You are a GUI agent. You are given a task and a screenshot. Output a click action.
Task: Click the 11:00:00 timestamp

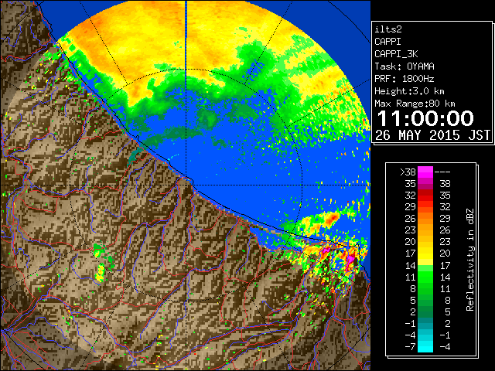coord(425,118)
